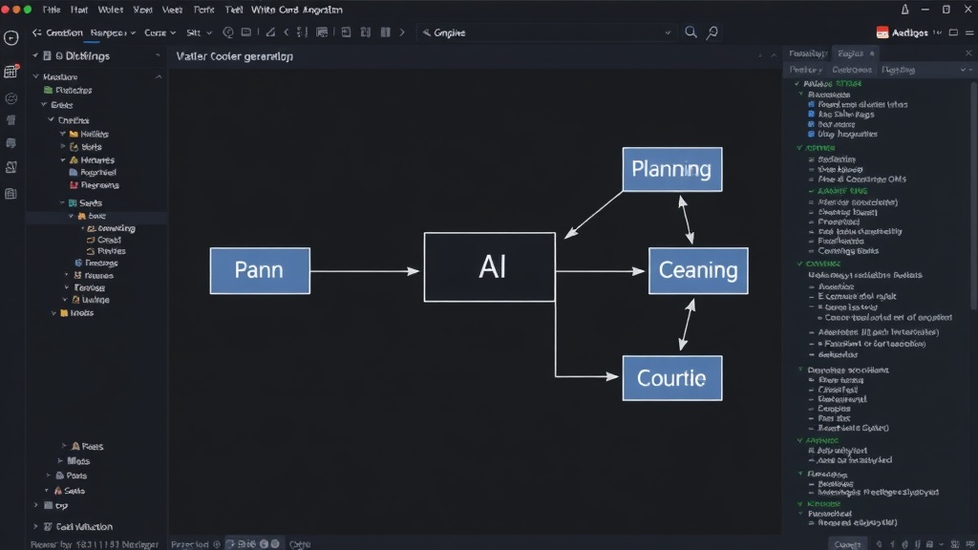Toggle the first blue checkbox in right panel list

[811, 105]
